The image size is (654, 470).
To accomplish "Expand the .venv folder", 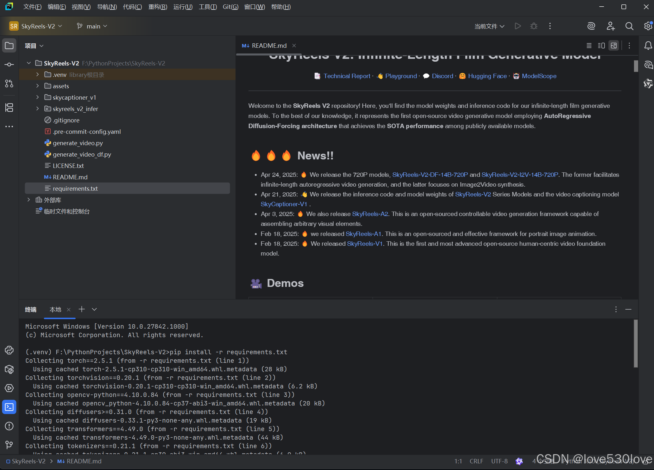I will (x=38, y=74).
